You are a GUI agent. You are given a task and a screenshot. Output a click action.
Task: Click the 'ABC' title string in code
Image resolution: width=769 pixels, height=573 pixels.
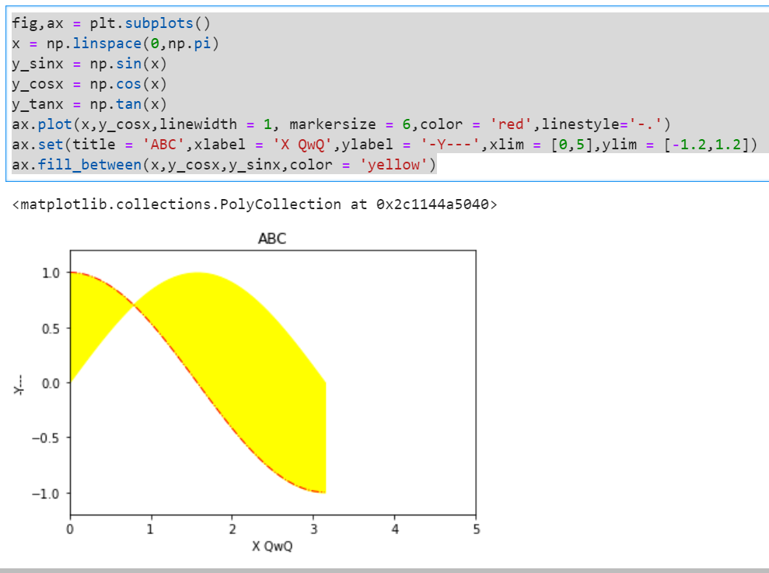pos(163,145)
